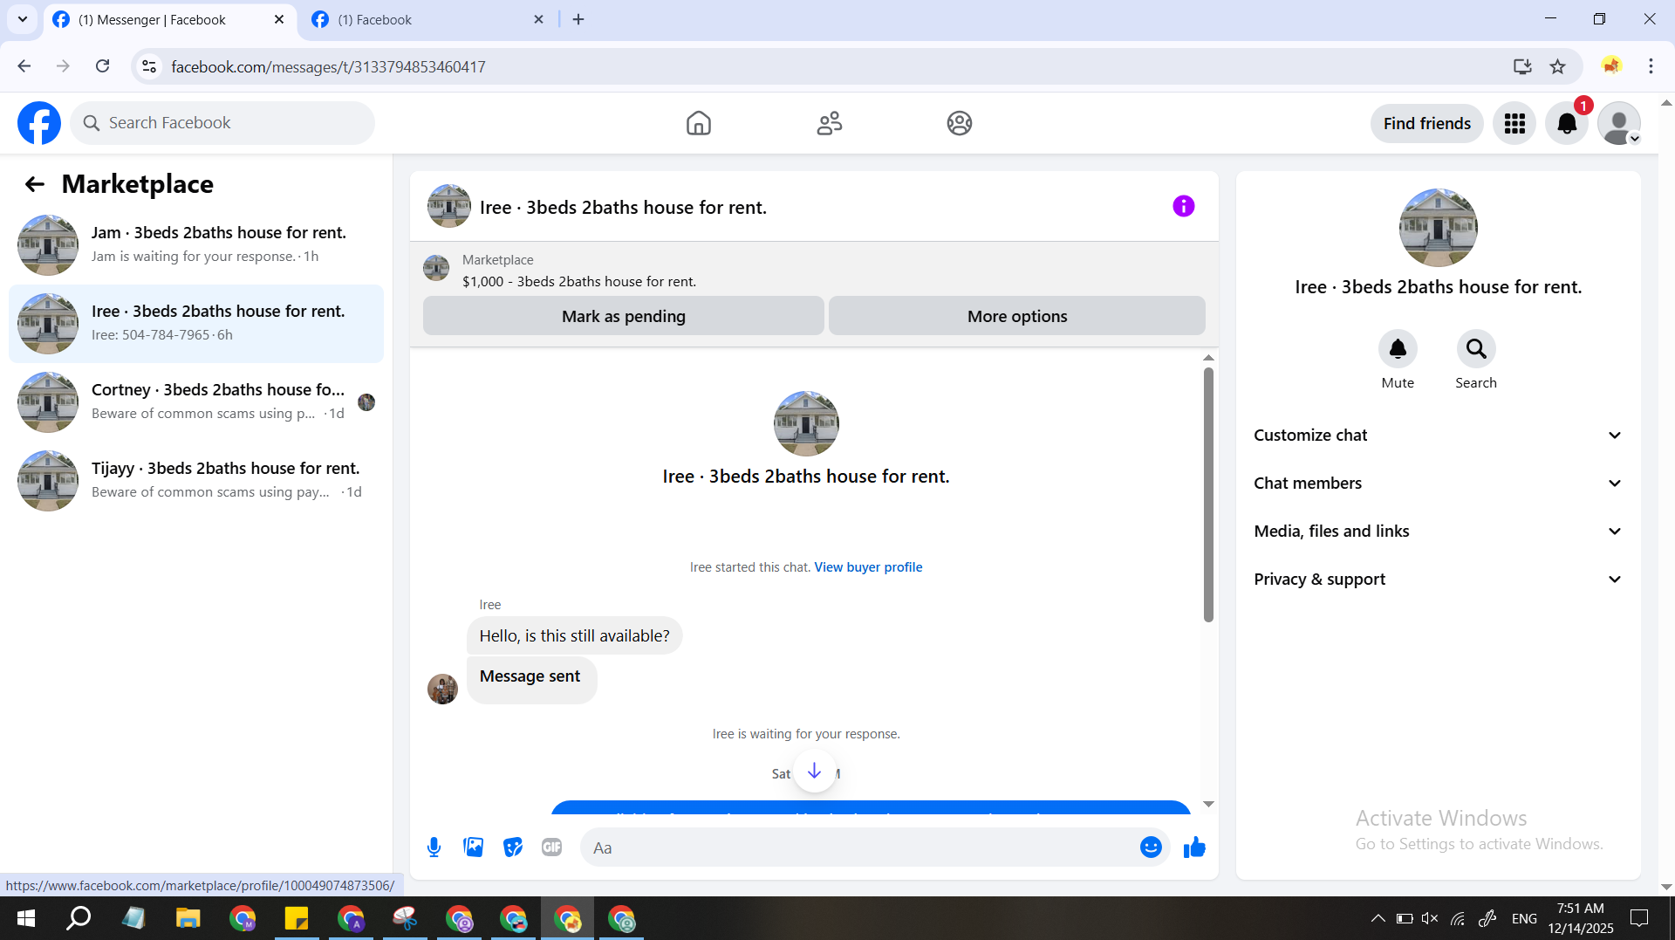Viewport: 1675px width, 940px height.
Task: Open a new browser tab
Action: [x=578, y=19]
